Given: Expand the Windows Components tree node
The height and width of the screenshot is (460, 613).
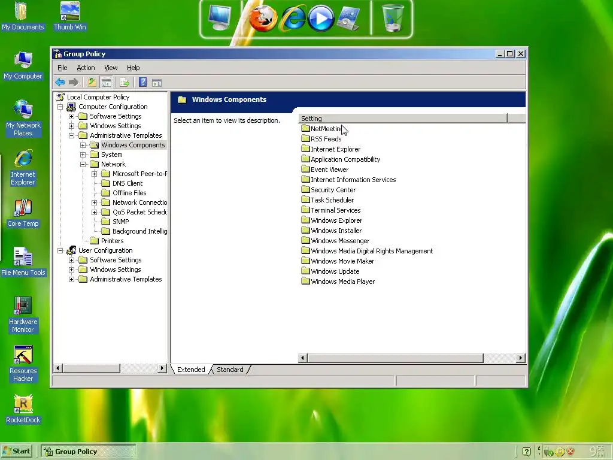Looking at the screenshot, I should 83,145.
